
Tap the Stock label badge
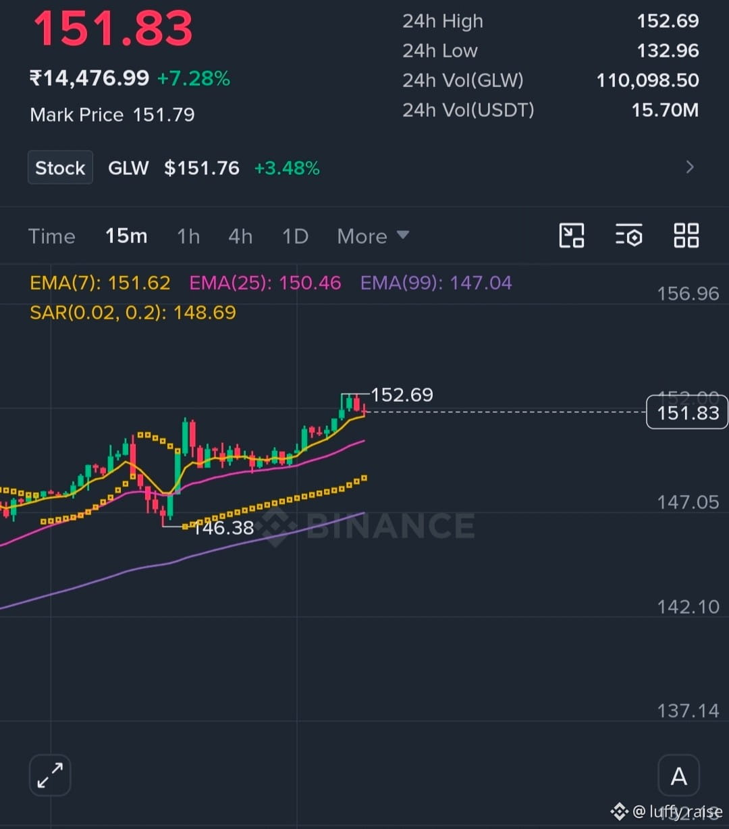(60, 167)
